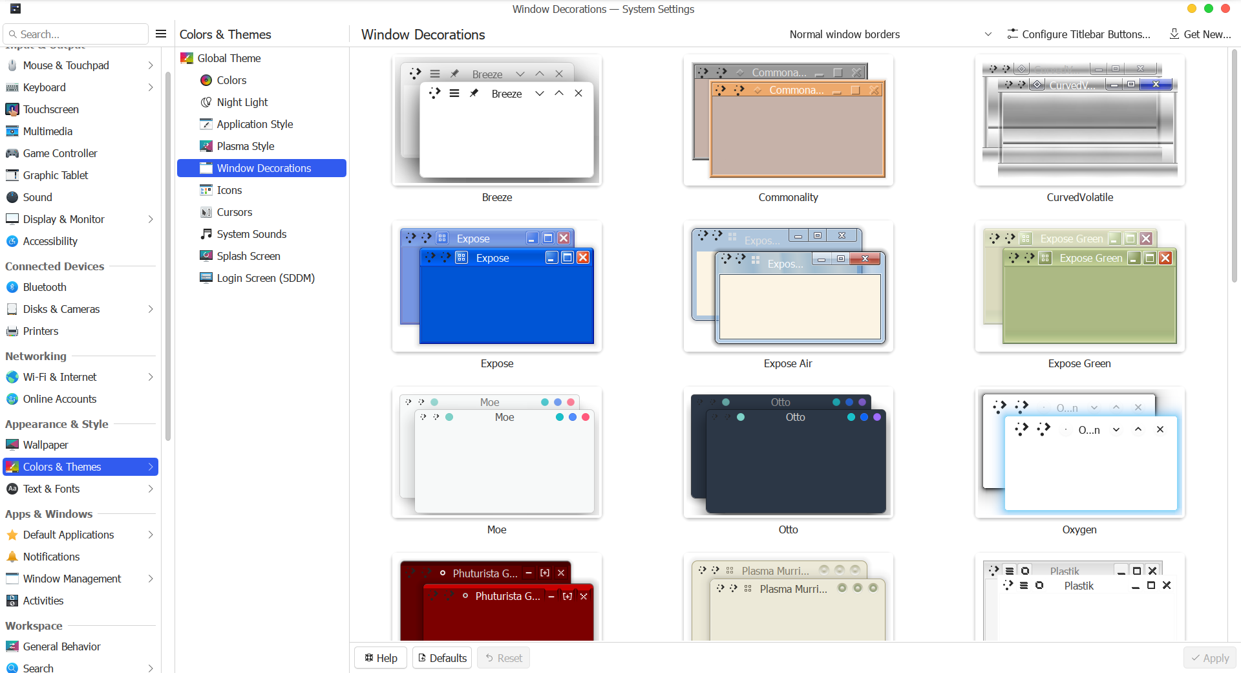
Task: Open Display & Monitor category
Action: click(x=81, y=219)
